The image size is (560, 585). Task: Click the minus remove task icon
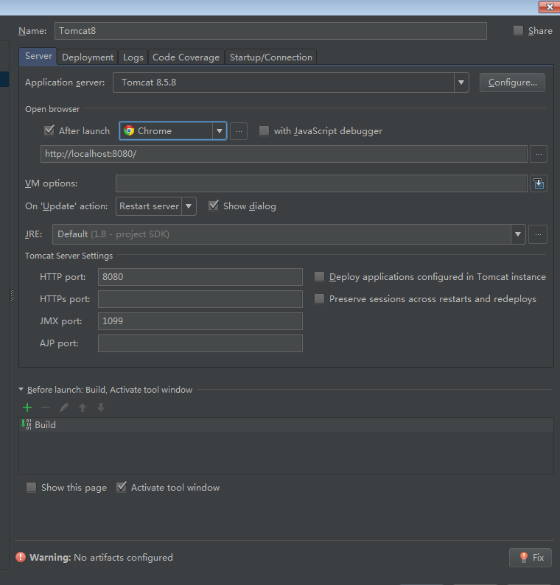tap(46, 407)
